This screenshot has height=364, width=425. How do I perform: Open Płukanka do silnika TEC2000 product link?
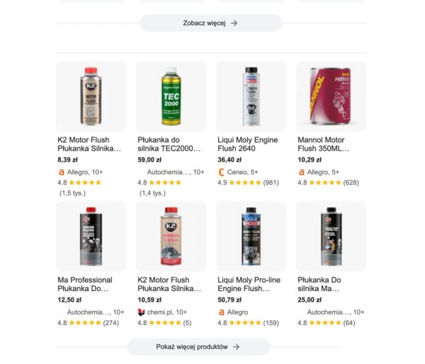point(169,144)
